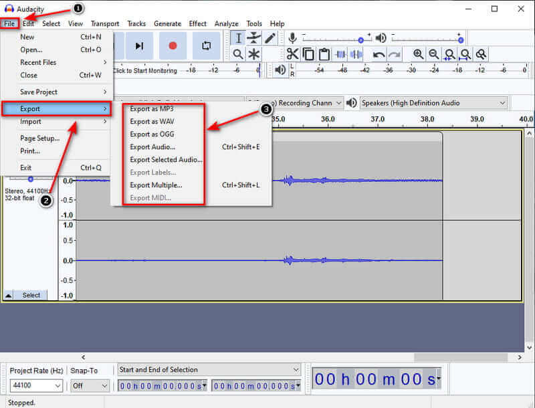Select the Zoom magnifier tool

pos(238,54)
